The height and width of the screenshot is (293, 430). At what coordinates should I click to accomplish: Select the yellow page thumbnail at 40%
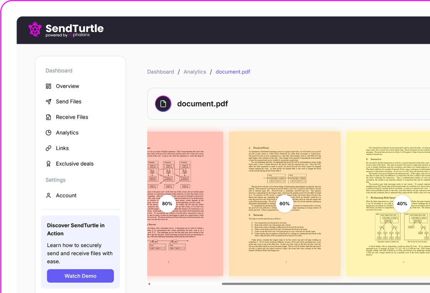(388, 204)
